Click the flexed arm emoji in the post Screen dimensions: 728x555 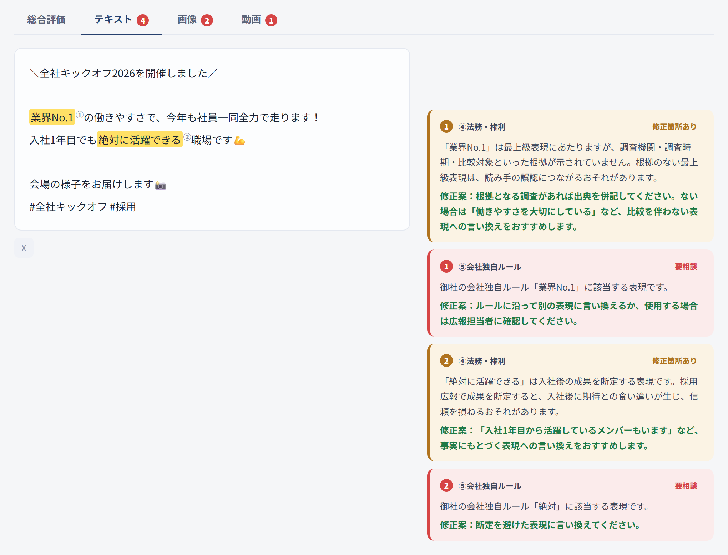pyautogui.click(x=239, y=141)
